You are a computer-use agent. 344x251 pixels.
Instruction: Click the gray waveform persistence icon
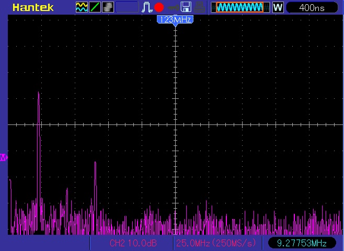(108, 7)
